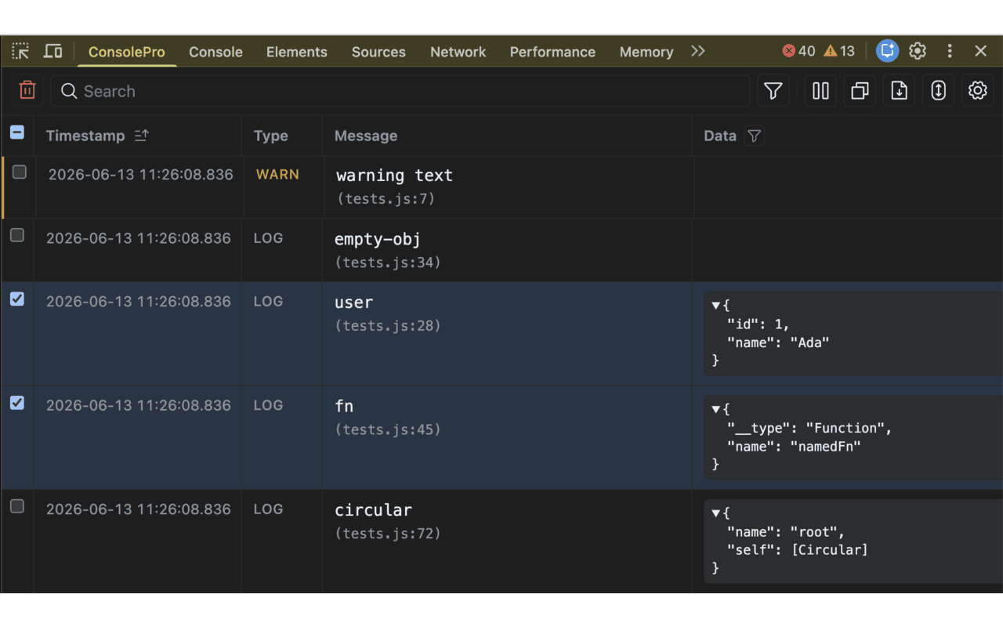Pause logging with the pause icon
1003x627 pixels.
tap(820, 91)
